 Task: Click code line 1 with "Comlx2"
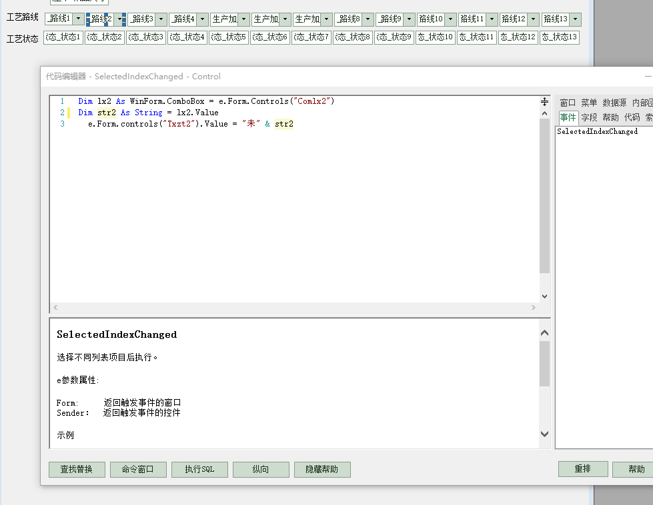point(206,101)
